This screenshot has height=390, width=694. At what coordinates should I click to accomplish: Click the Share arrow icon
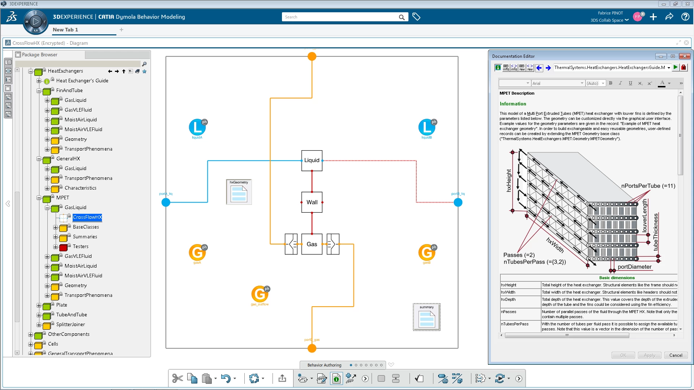coord(669,17)
